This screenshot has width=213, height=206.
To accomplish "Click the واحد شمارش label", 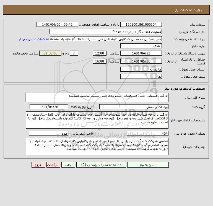I will coord(83,134).
